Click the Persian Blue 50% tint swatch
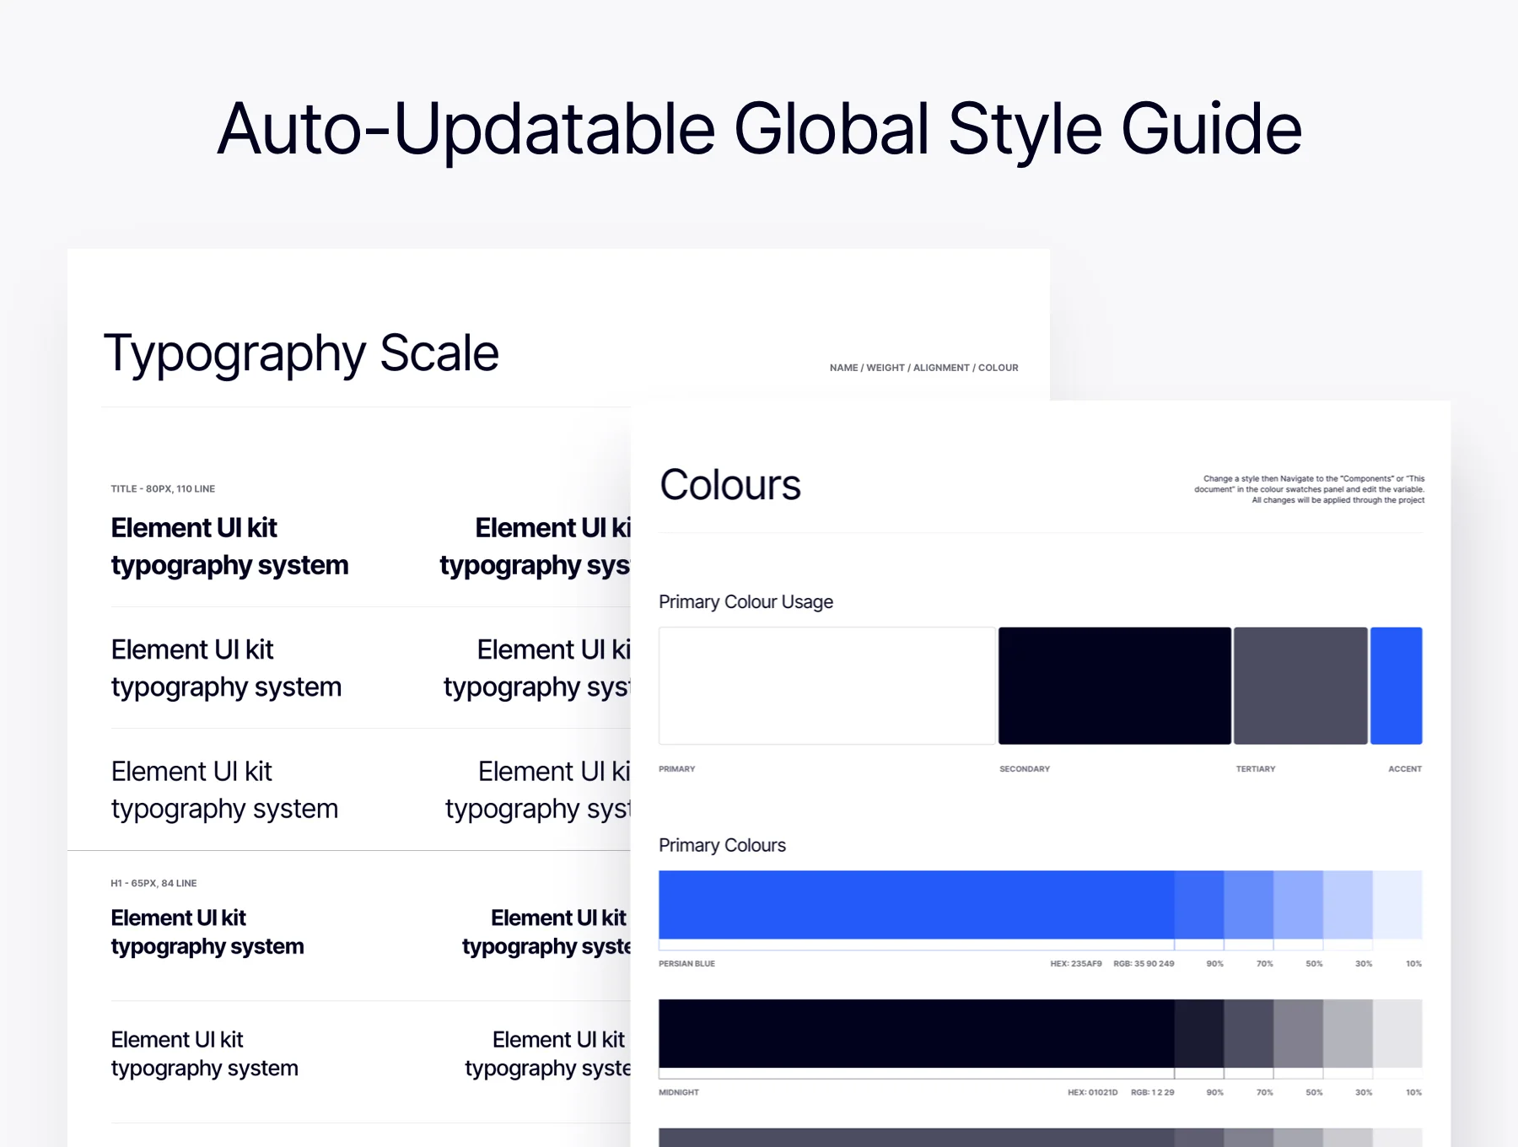Screen dimensions: 1518x1147 [1299, 905]
